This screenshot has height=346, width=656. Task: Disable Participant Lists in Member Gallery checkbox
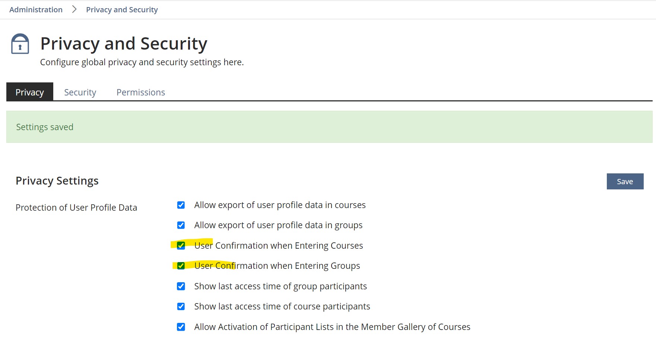tap(181, 327)
